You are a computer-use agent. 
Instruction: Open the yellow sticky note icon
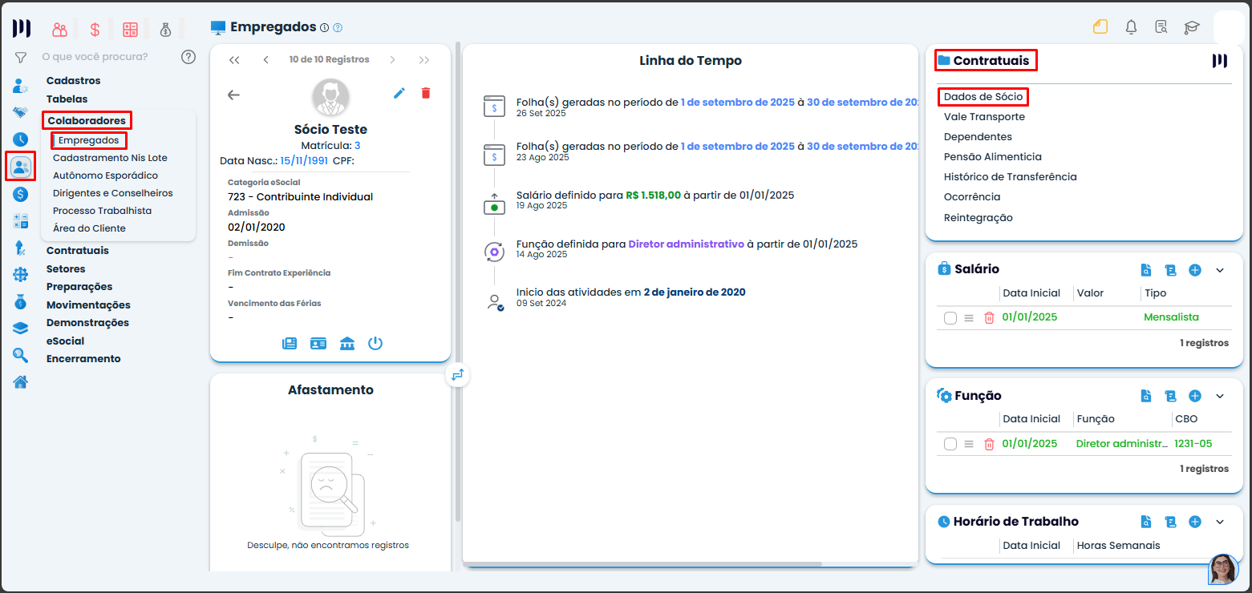[1100, 26]
